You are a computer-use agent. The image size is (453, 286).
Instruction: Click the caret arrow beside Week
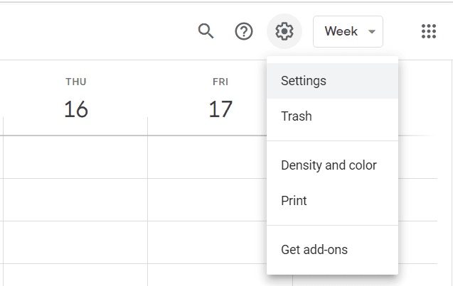tap(372, 32)
